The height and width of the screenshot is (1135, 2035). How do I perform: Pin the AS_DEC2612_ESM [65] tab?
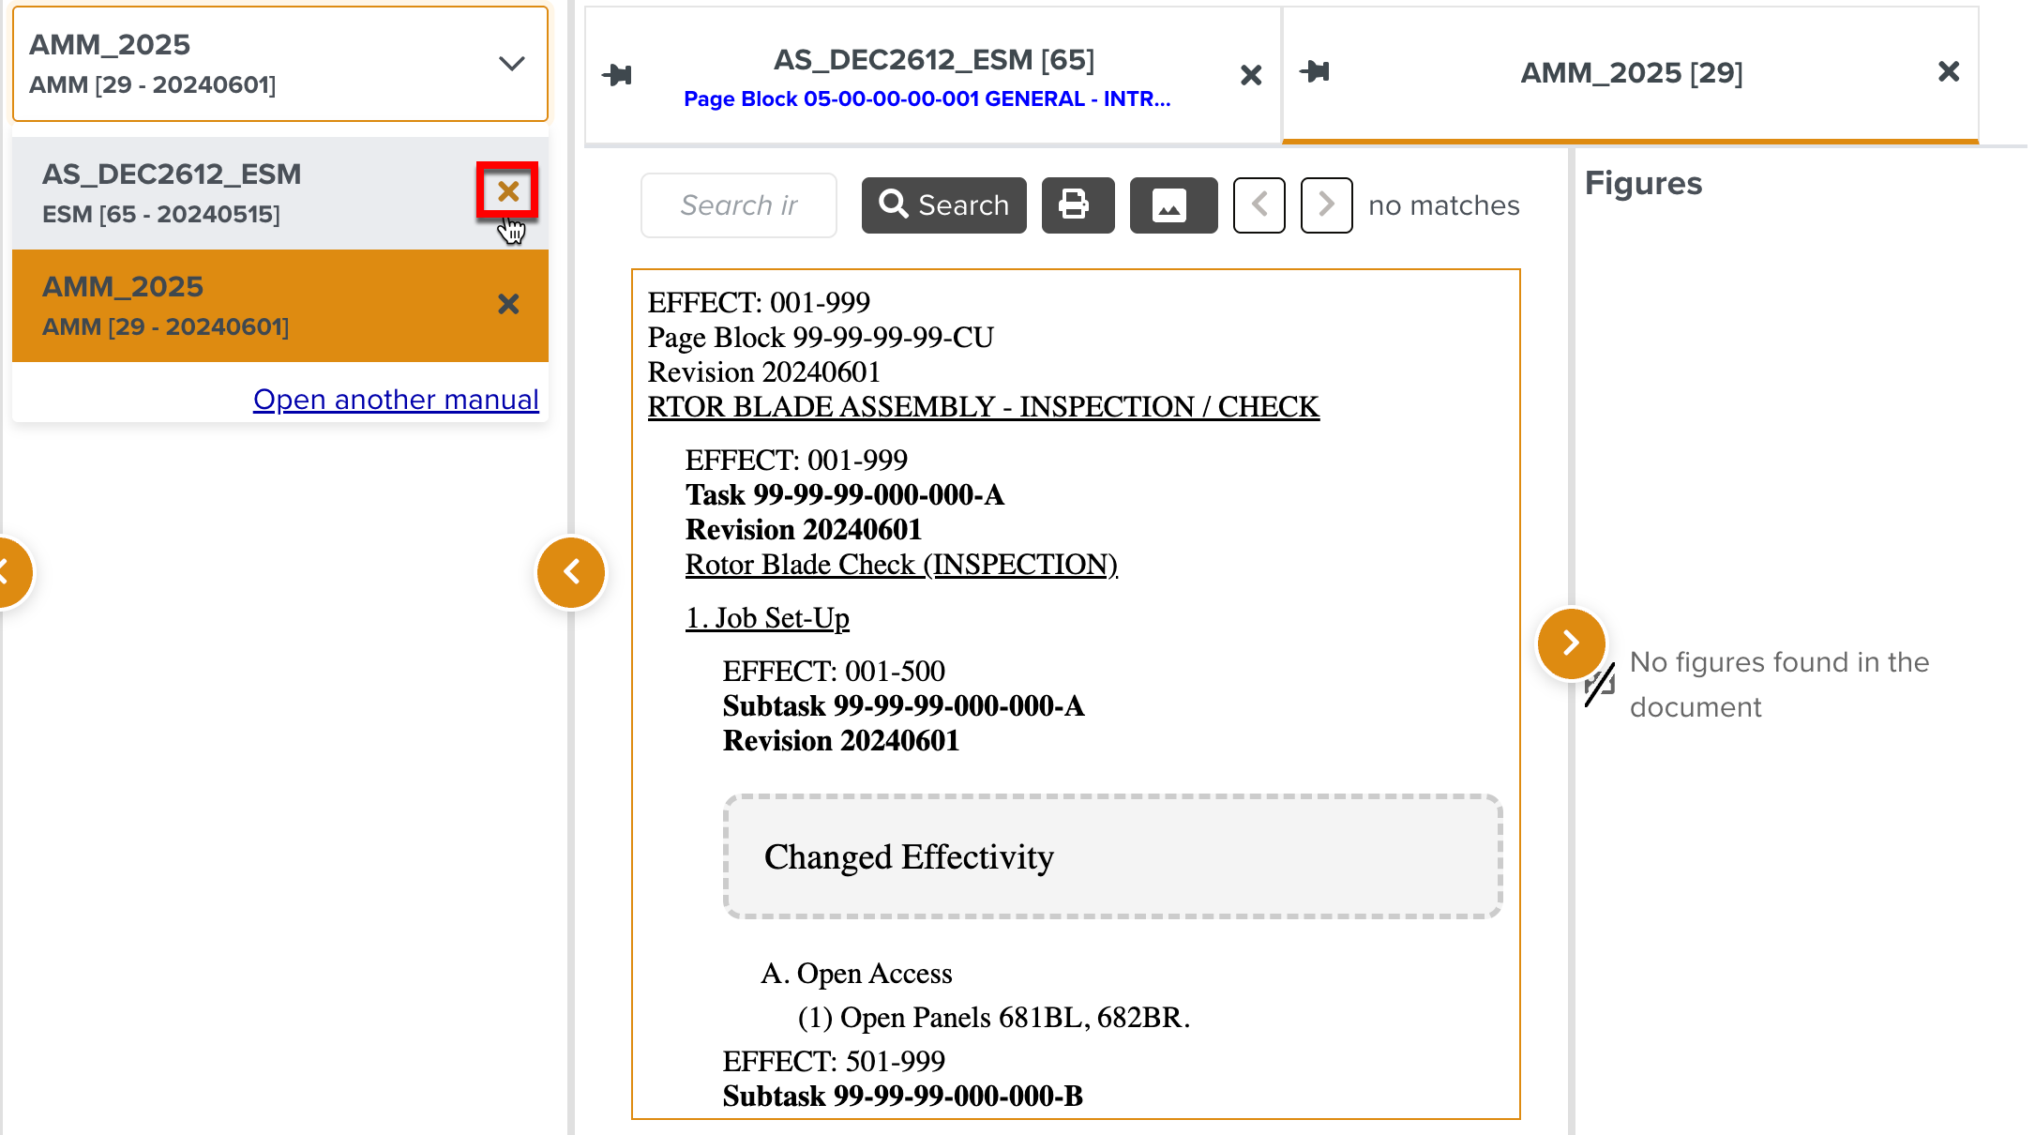617,75
